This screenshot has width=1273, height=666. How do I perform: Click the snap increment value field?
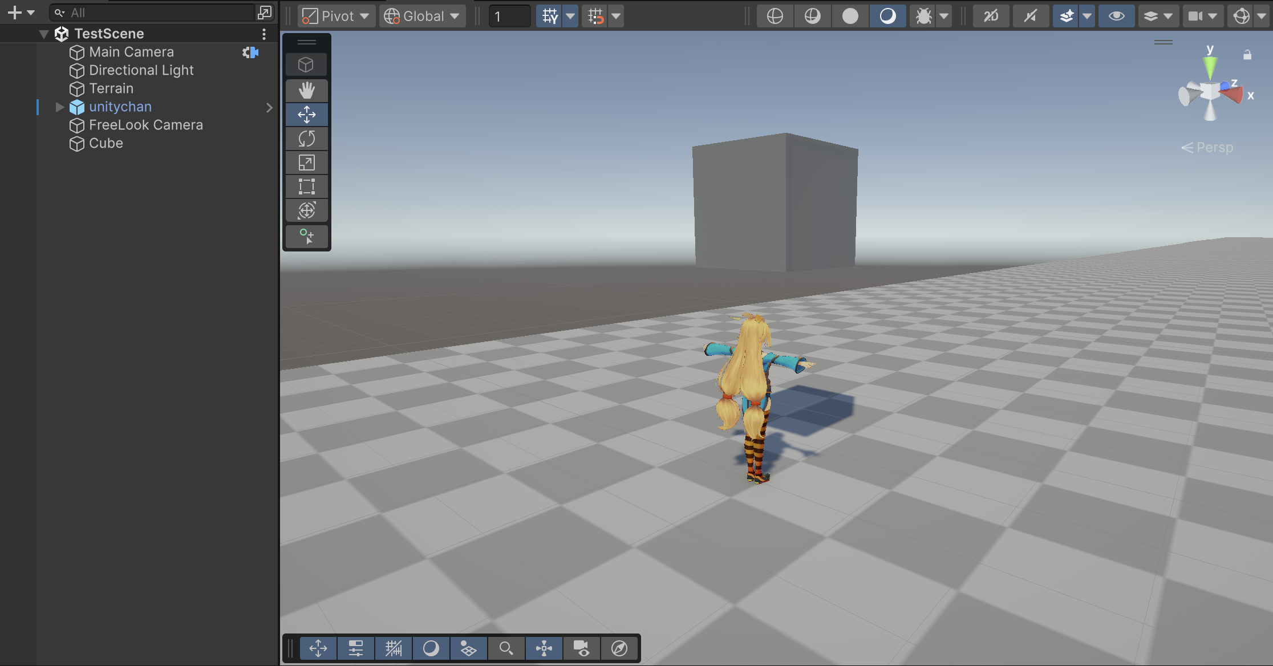point(509,16)
